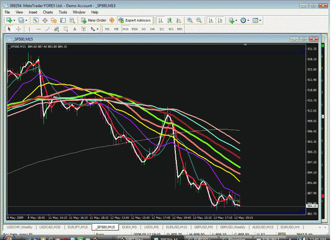Switch chart to candlesticks icon
Viewport: 331px width, 240px height.
[x=169, y=21]
